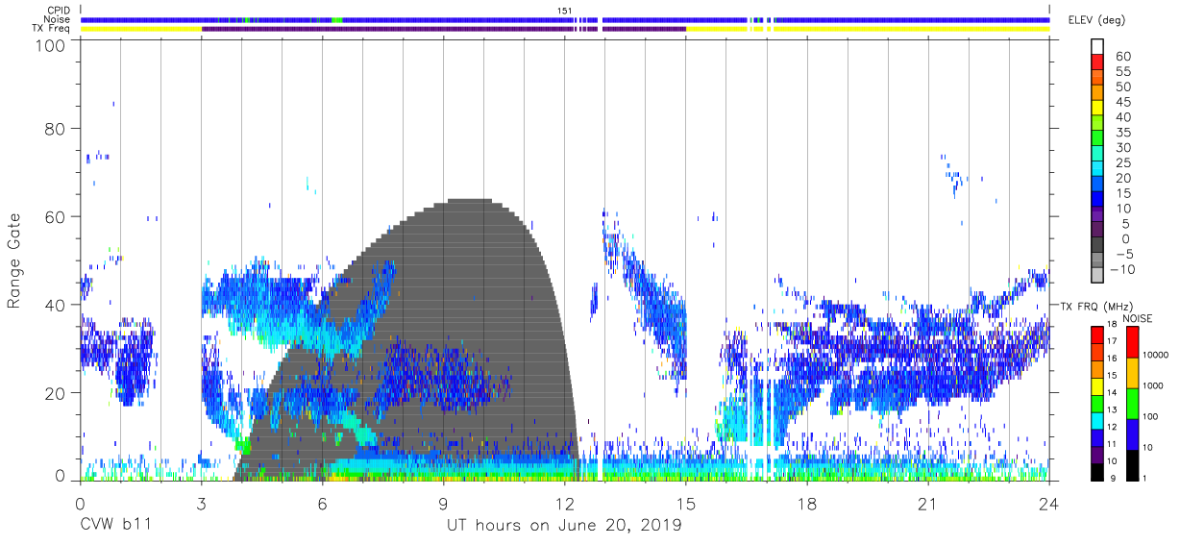Click the CPID value '151' above the plot

coord(565,11)
